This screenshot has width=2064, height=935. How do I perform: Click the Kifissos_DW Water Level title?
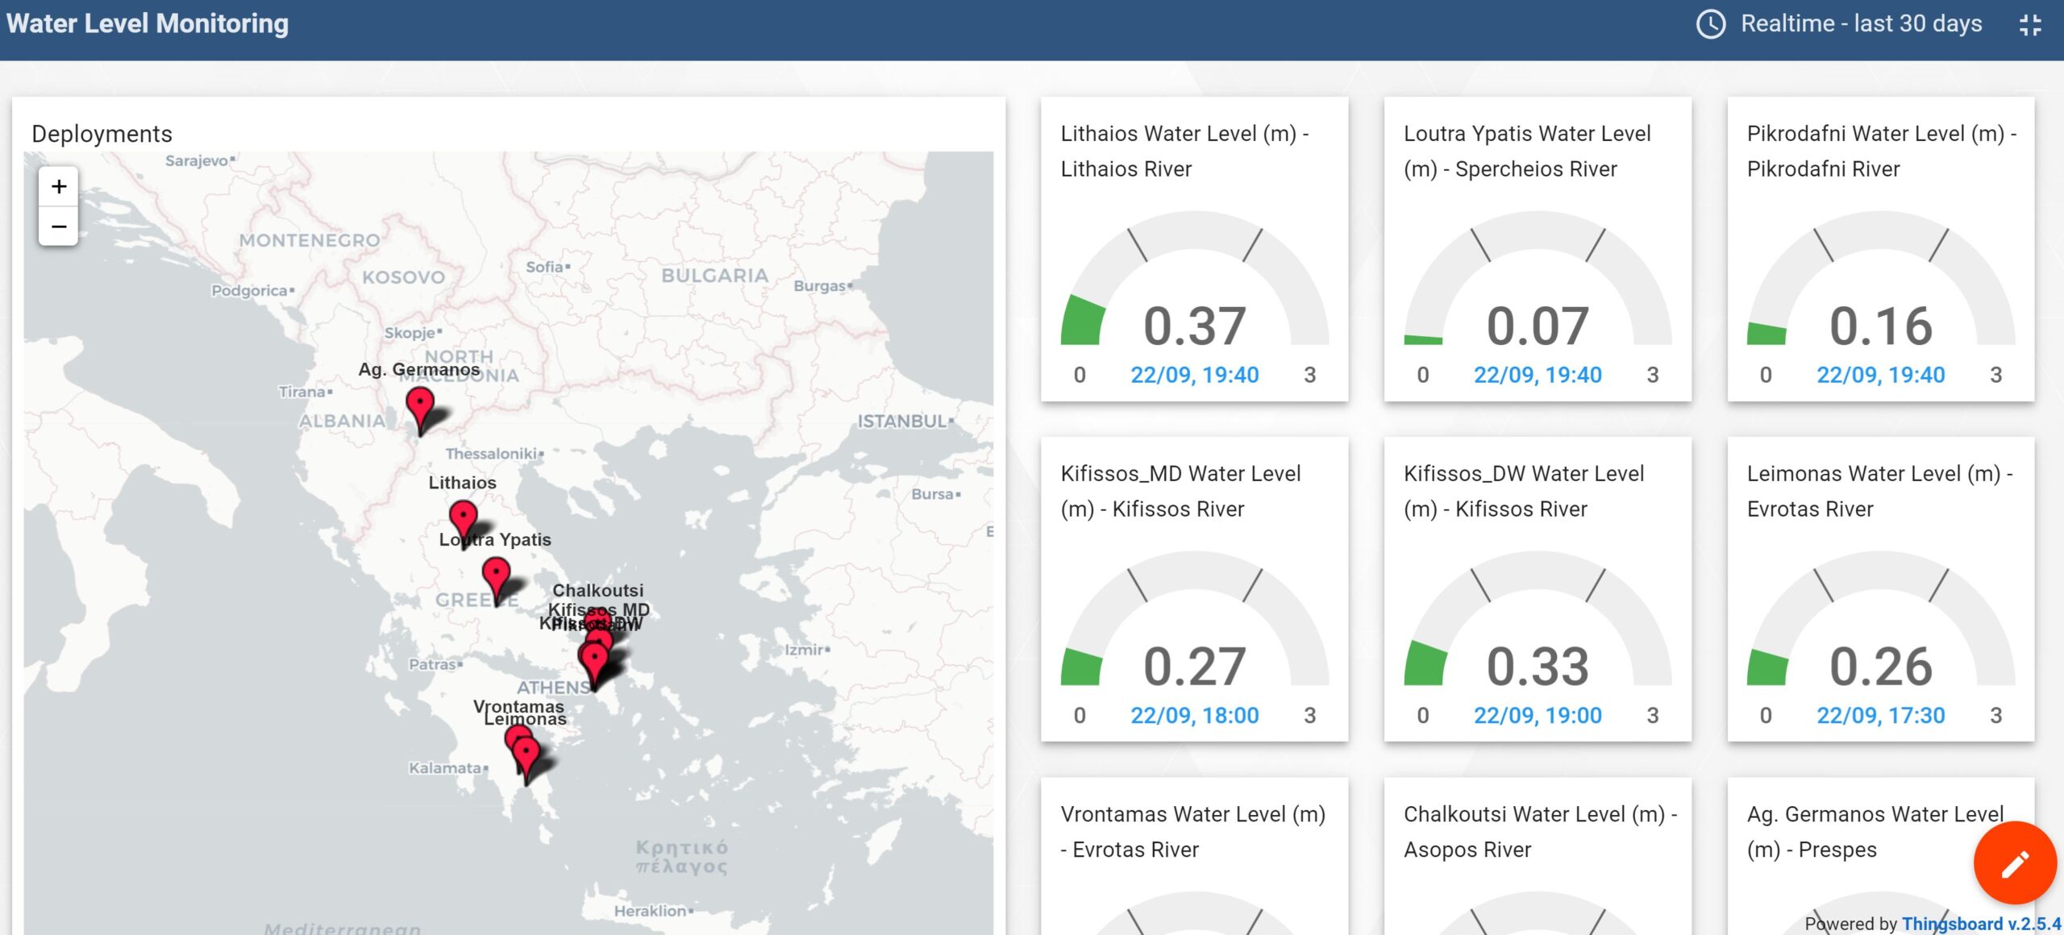click(1524, 491)
